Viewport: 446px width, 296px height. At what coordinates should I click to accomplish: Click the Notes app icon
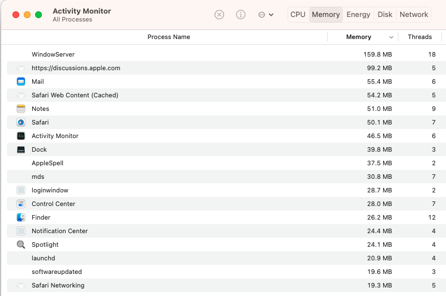pos(21,109)
